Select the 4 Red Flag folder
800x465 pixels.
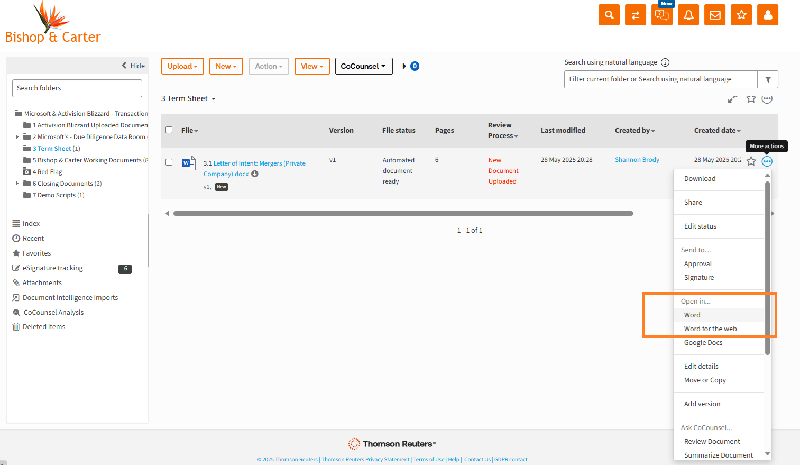pyautogui.click(x=47, y=172)
